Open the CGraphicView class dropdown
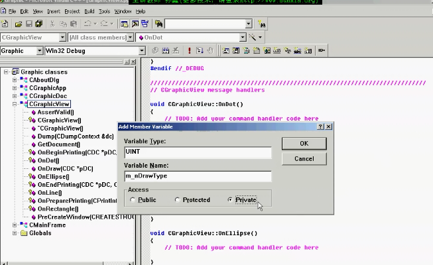The height and width of the screenshot is (265, 433). 63,37
